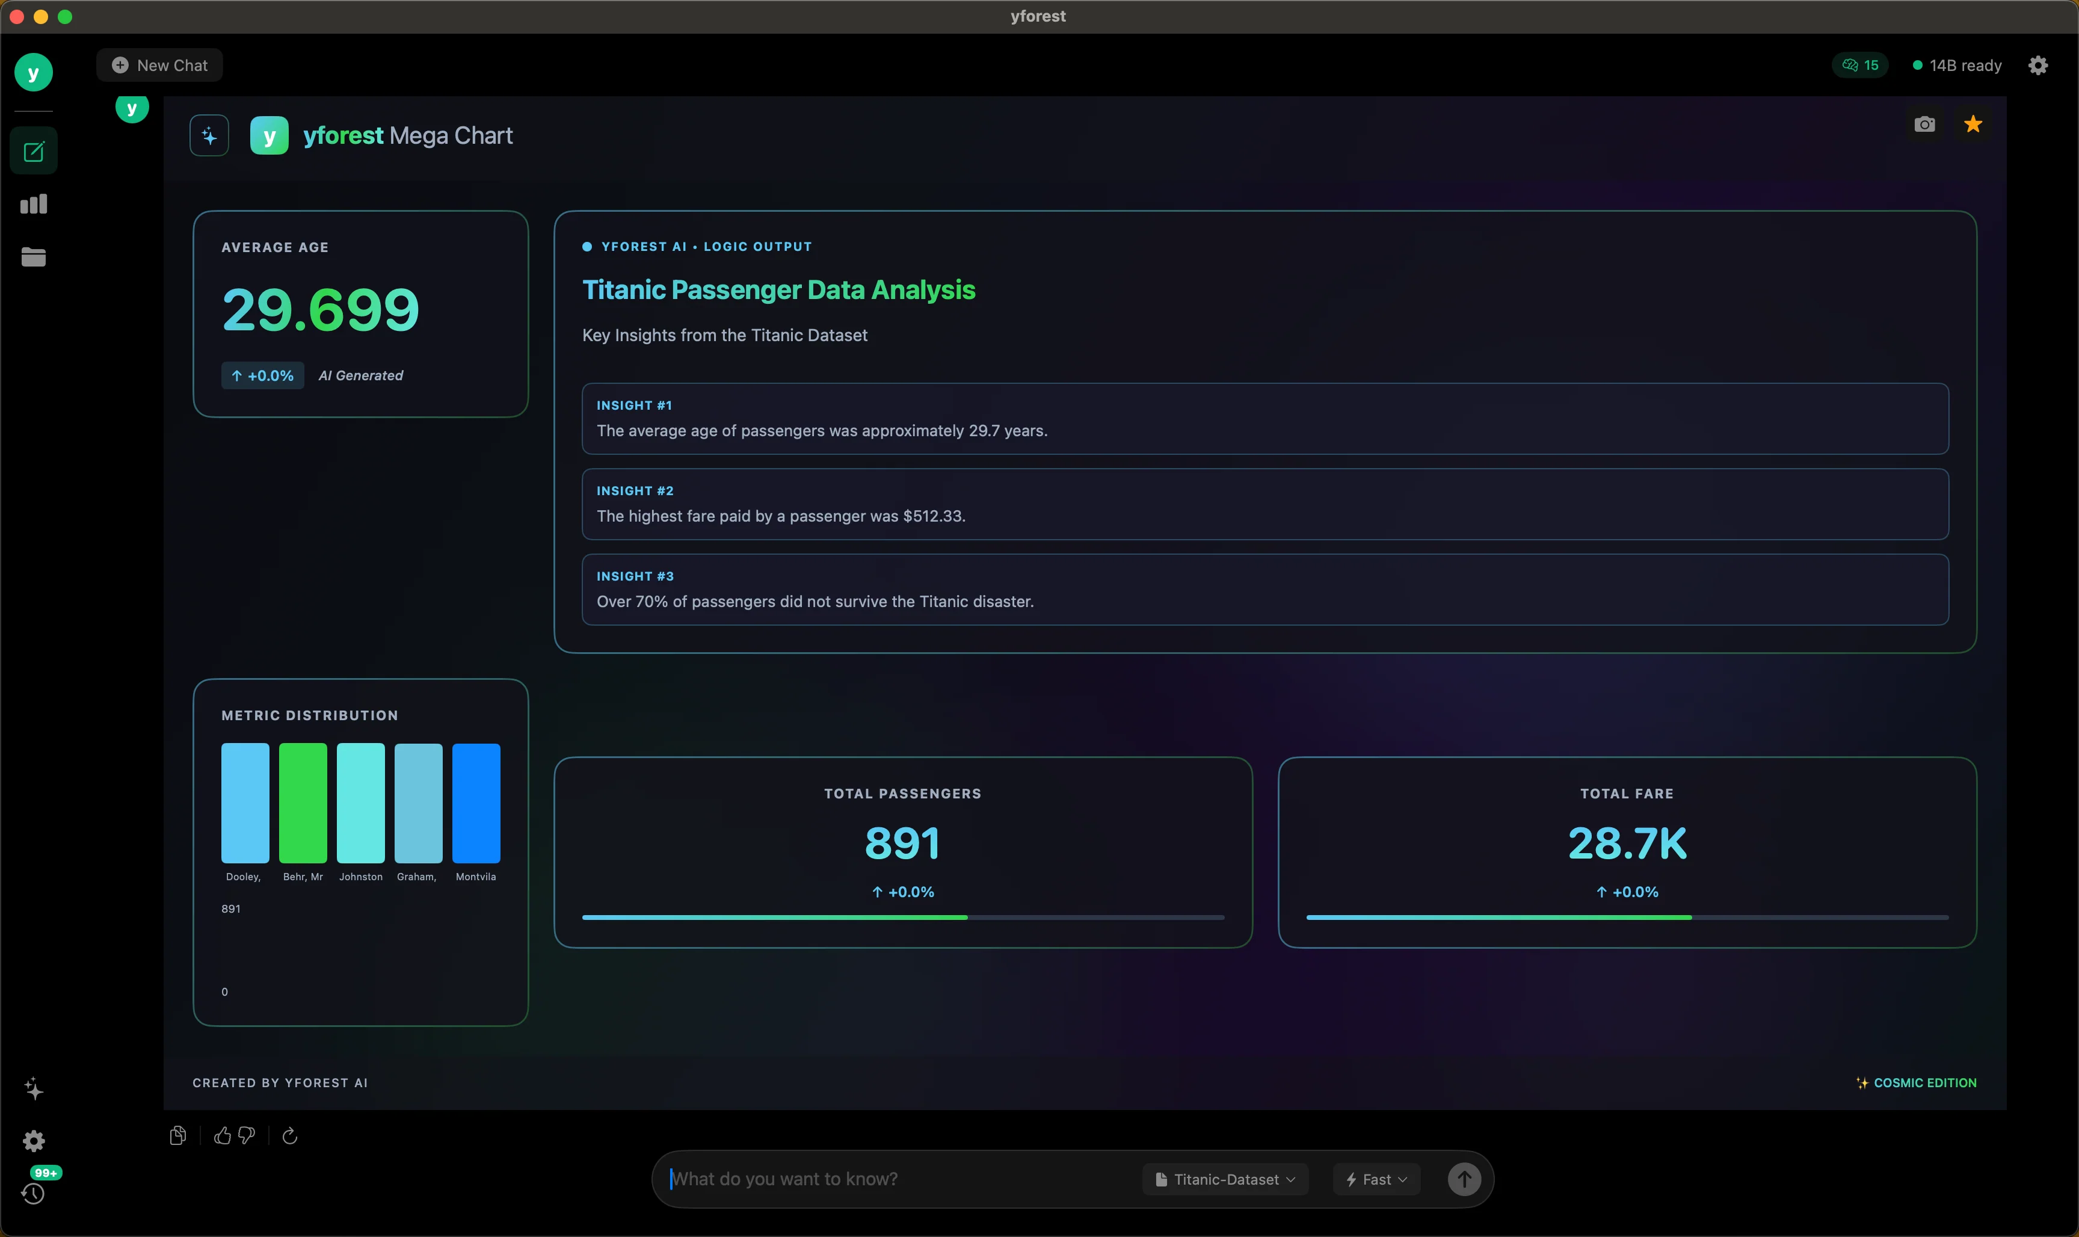Send the message with the arrow button

pyautogui.click(x=1464, y=1179)
